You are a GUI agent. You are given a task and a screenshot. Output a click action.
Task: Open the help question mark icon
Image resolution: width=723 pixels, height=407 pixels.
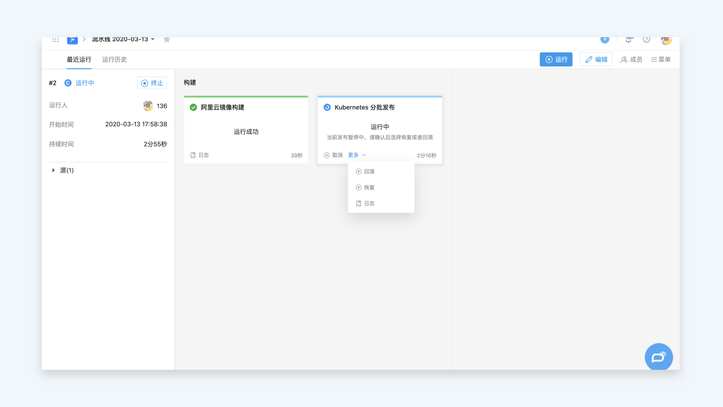(647, 40)
